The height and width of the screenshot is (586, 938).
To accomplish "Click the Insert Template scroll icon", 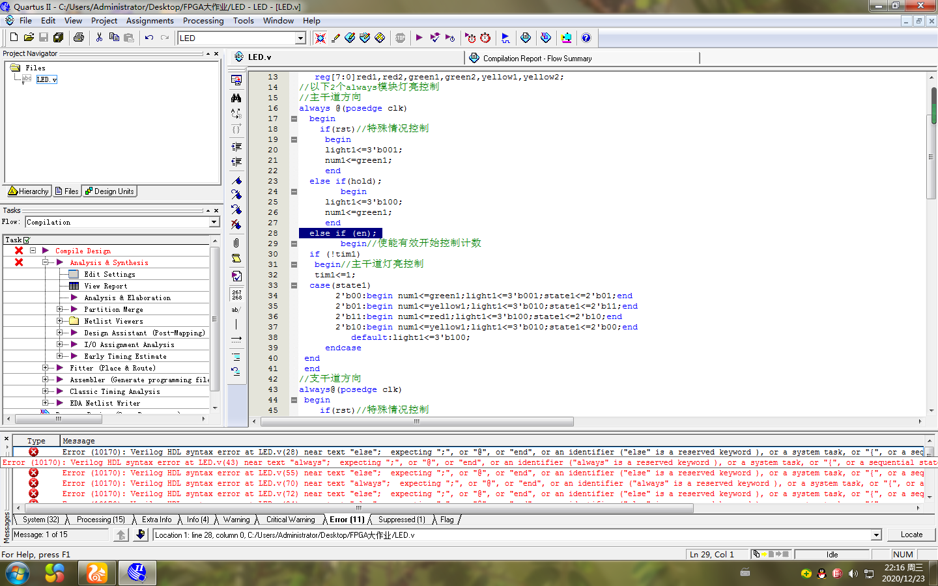I will point(236,258).
